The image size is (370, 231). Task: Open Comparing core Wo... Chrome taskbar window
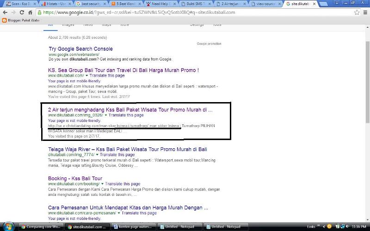pyautogui.click(x=41, y=227)
